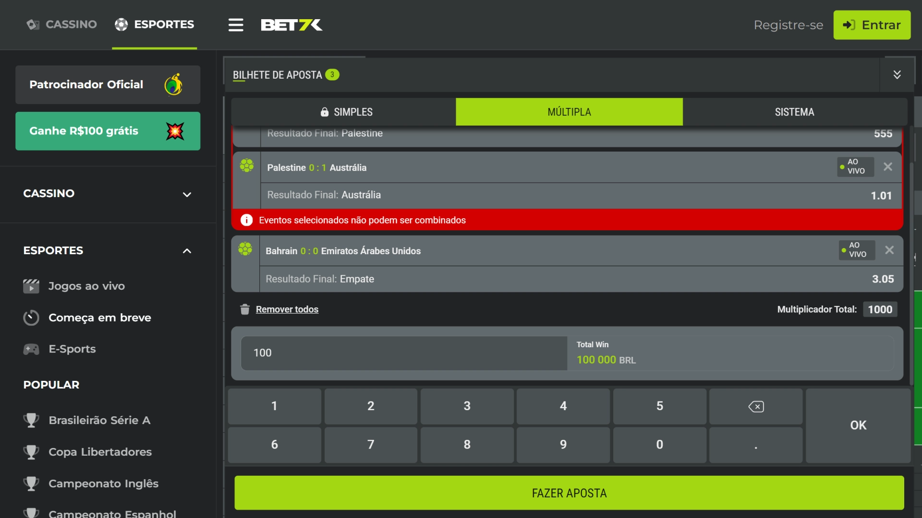Open E-Sports in sidebar
The height and width of the screenshot is (518, 922).
[x=72, y=349]
